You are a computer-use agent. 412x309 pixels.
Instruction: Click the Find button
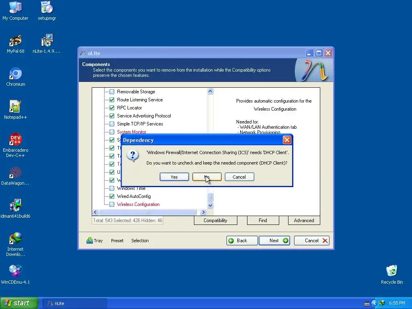pyautogui.click(x=263, y=220)
